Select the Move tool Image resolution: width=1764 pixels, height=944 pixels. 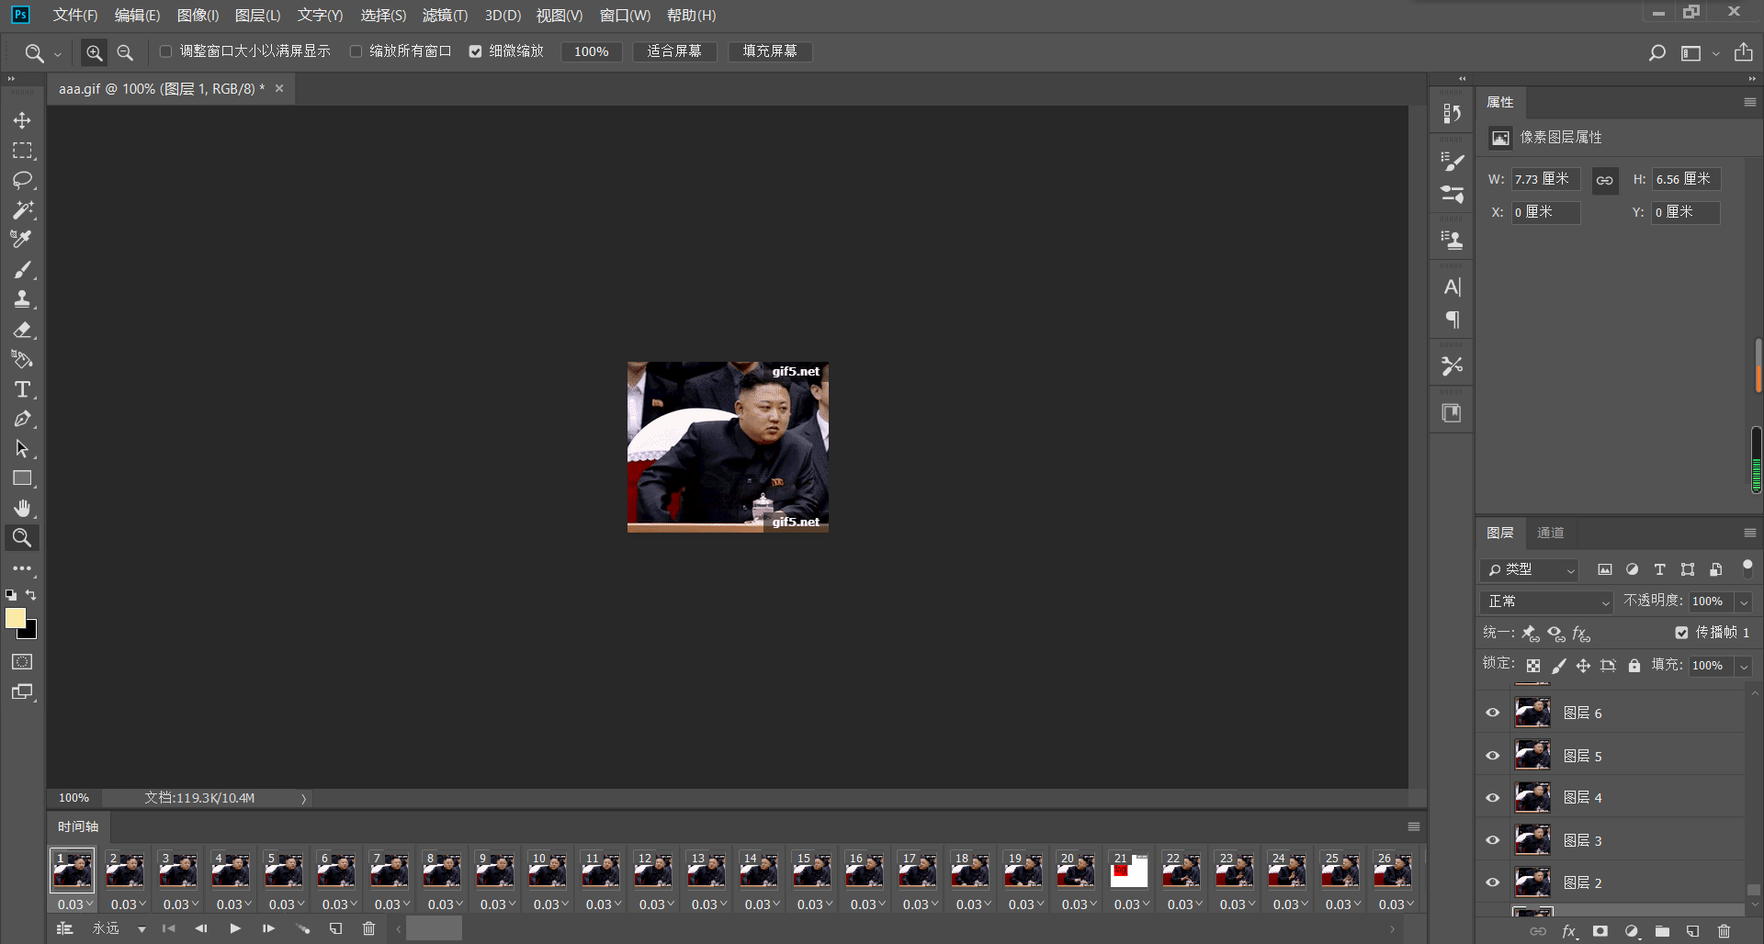[22, 120]
